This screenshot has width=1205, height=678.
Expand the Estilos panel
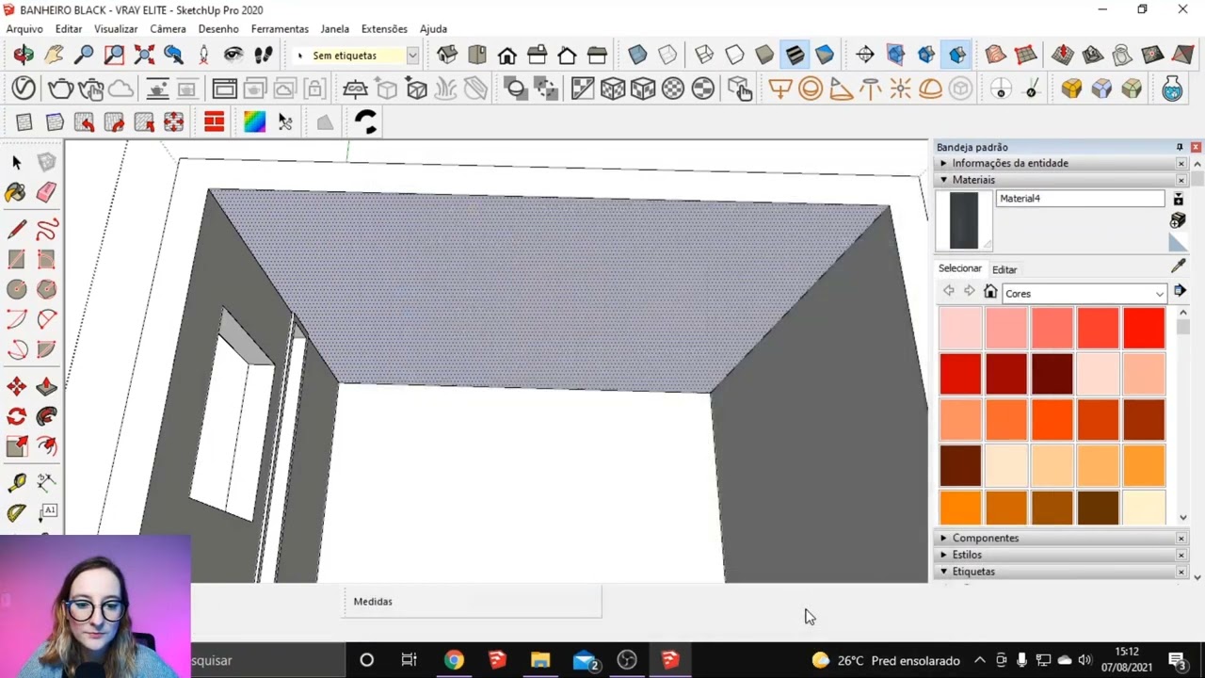click(1058, 555)
